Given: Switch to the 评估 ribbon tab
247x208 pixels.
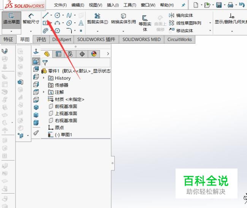Looking at the screenshot, I should (41, 39).
